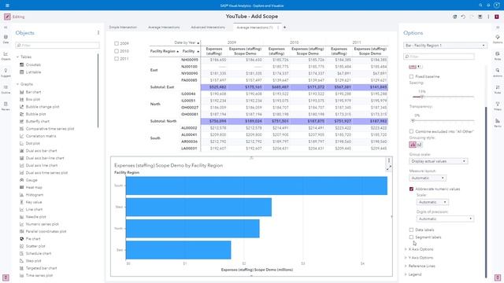This screenshot has width=504, height=283.
Task: Select the clustered grouping style icon
Action: tap(413, 145)
